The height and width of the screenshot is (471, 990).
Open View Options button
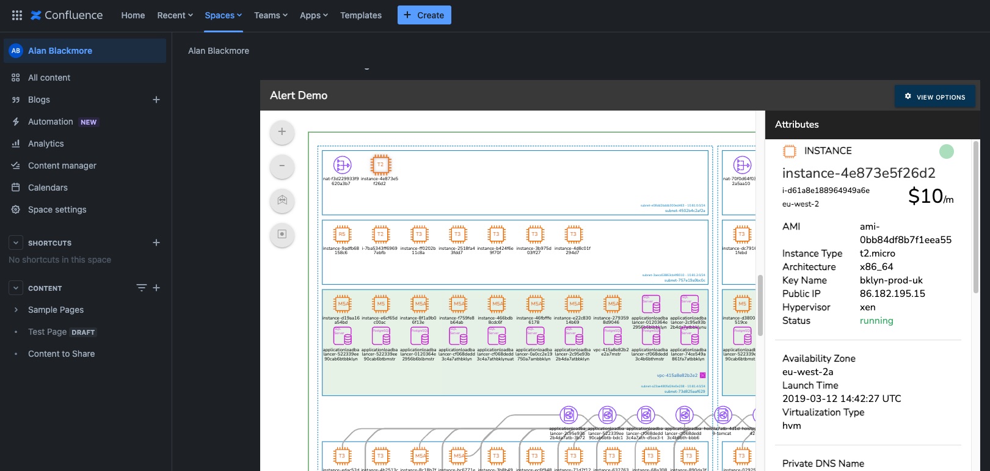pyautogui.click(x=934, y=97)
